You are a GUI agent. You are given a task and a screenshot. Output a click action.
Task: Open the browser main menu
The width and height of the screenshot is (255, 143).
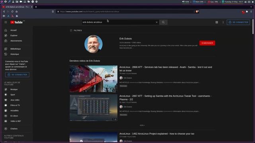pos(251,12)
